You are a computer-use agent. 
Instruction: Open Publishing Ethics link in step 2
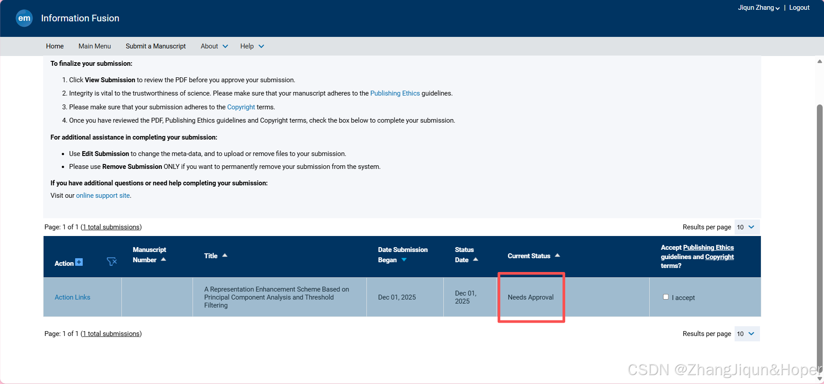pos(395,93)
